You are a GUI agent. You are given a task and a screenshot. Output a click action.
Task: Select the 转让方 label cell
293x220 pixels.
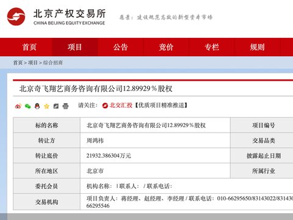pyautogui.click(x=46, y=141)
